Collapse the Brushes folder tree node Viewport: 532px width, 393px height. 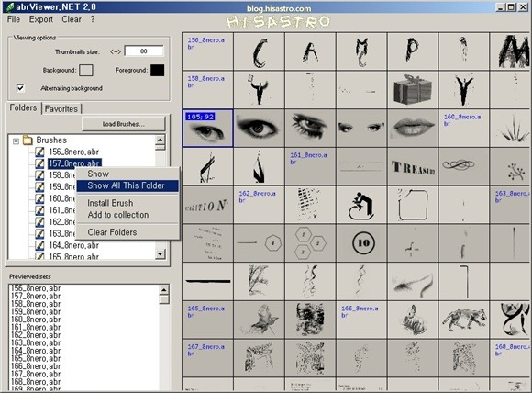click(x=16, y=140)
